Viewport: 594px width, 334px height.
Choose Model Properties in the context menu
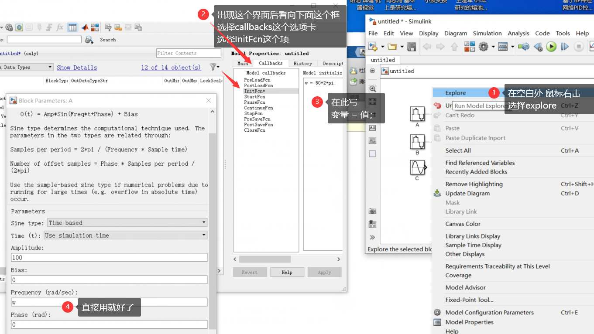(469, 322)
